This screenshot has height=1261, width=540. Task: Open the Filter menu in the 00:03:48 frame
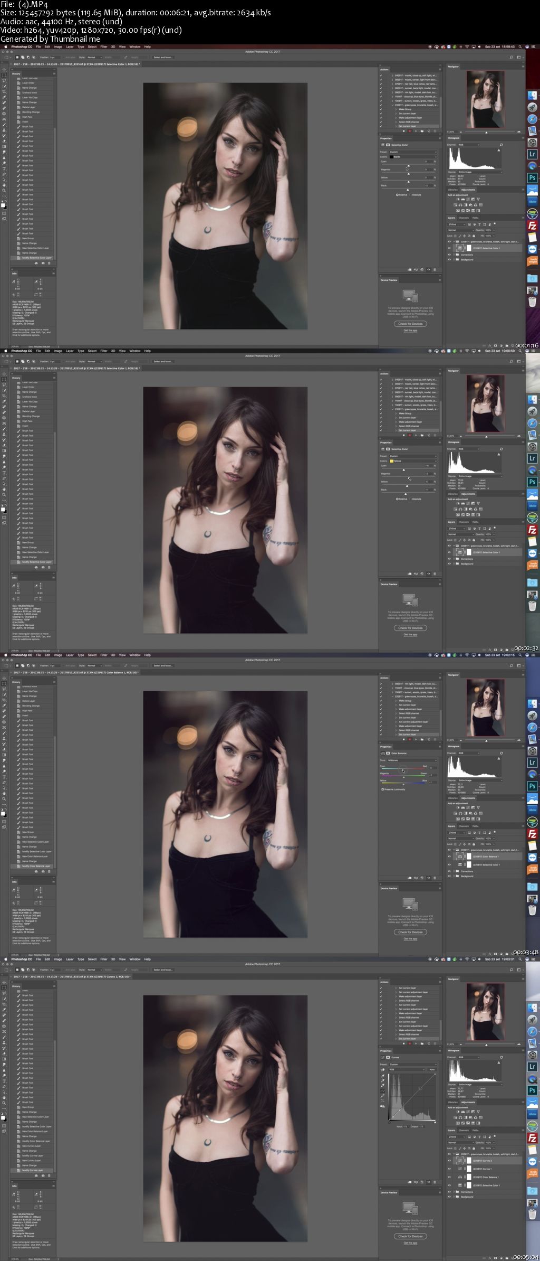[x=103, y=655]
